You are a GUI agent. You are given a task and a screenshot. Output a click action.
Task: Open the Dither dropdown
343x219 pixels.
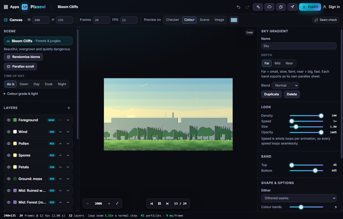(x=299, y=198)
